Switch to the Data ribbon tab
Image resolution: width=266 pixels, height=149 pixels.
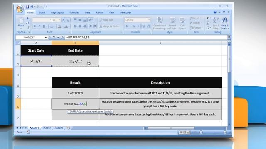click(88, 12)
